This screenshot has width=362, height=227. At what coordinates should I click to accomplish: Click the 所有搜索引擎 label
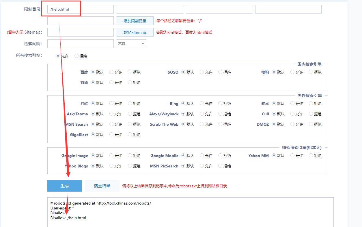29,55
